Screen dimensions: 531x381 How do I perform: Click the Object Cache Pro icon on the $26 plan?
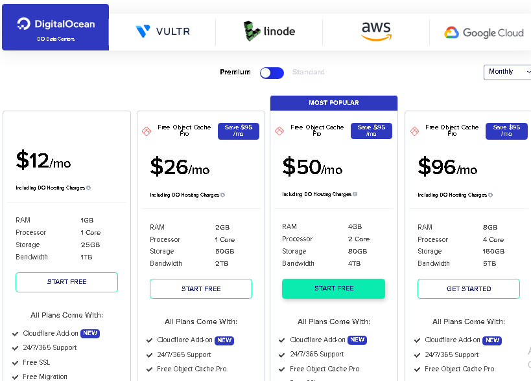tap(147, 131)
